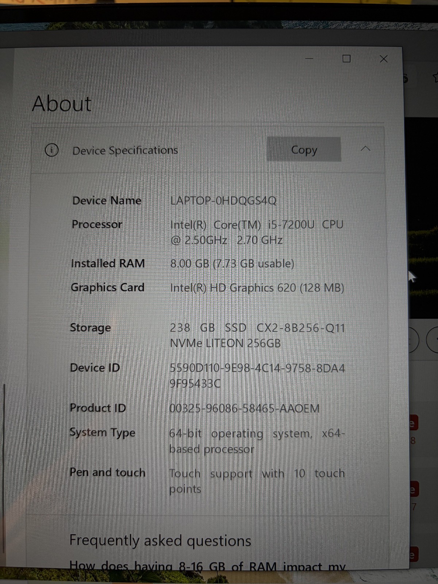Click the Graphics Card label
The width and height of the screenshot is (438, 584).
pos(108,288)
